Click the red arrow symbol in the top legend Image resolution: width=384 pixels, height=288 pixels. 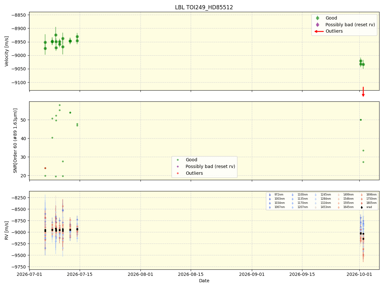(319, 31)
